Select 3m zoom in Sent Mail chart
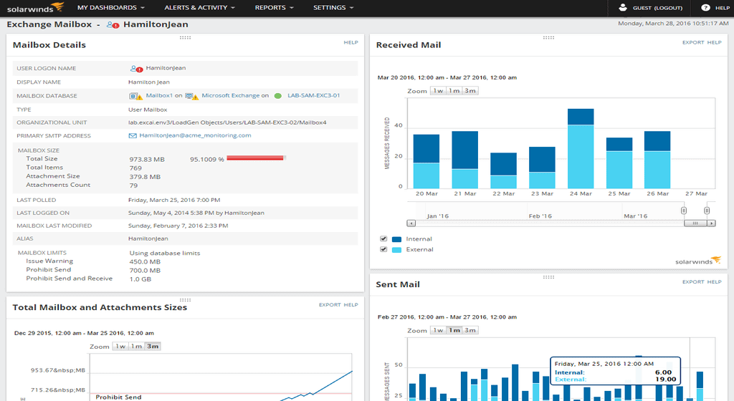The height and width of the screenshot is (401, 734). pos(470,330)
